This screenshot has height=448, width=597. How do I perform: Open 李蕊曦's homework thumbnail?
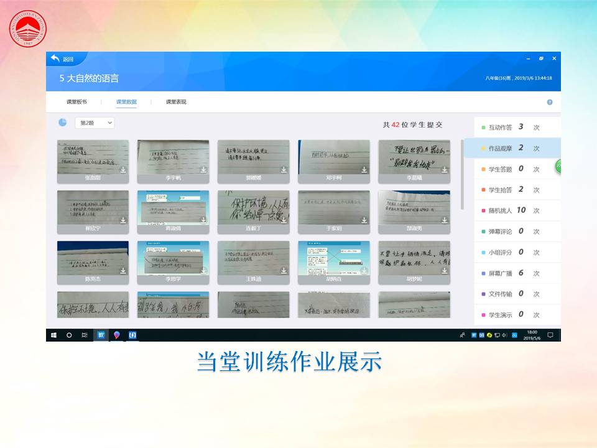tap(414, 157)
